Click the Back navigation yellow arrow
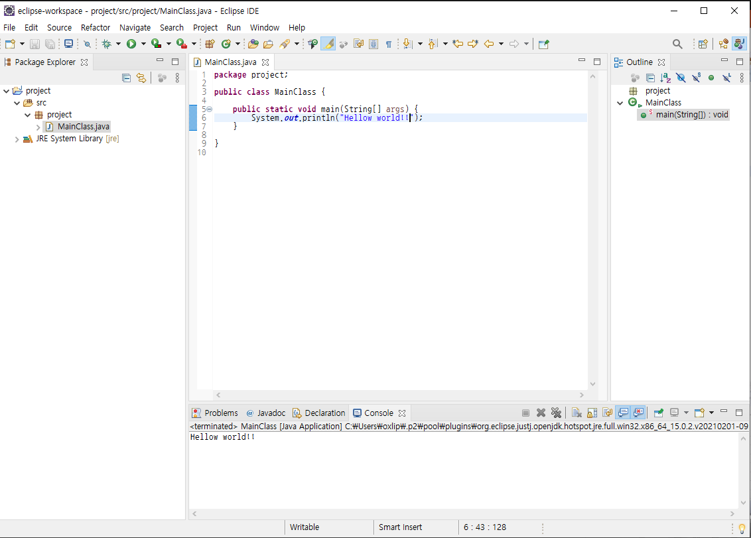 (x=488, y=44)
